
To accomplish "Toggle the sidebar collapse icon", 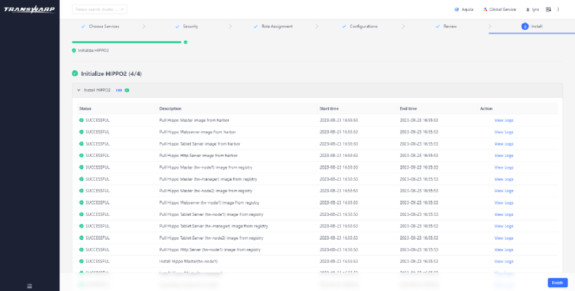I will [30, 286].
